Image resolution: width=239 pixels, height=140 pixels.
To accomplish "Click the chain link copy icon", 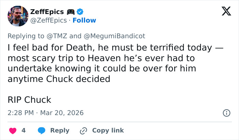I will click(x=83, y=130).
